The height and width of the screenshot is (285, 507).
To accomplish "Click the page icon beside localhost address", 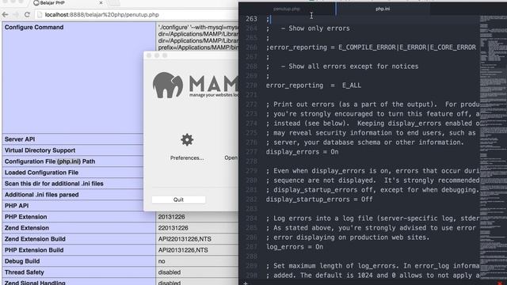I will (40, 15).
